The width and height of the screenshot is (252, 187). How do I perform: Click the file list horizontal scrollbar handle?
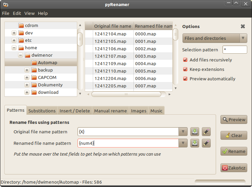point(126,94)
